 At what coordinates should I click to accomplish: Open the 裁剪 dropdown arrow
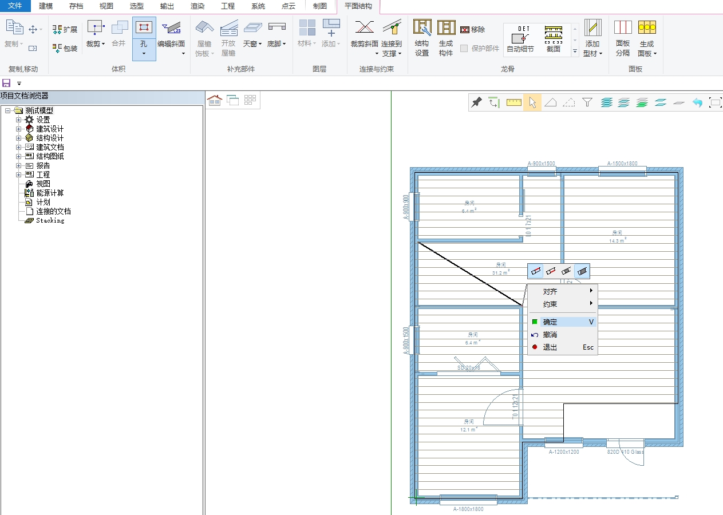tap(103, 44)
